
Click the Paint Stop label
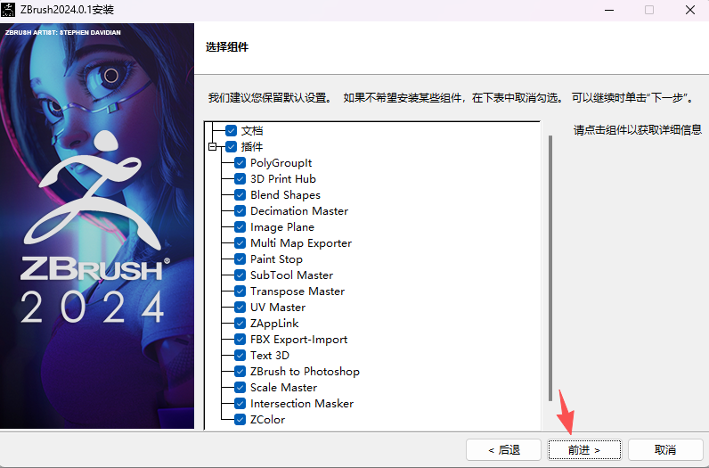[276, 259]
